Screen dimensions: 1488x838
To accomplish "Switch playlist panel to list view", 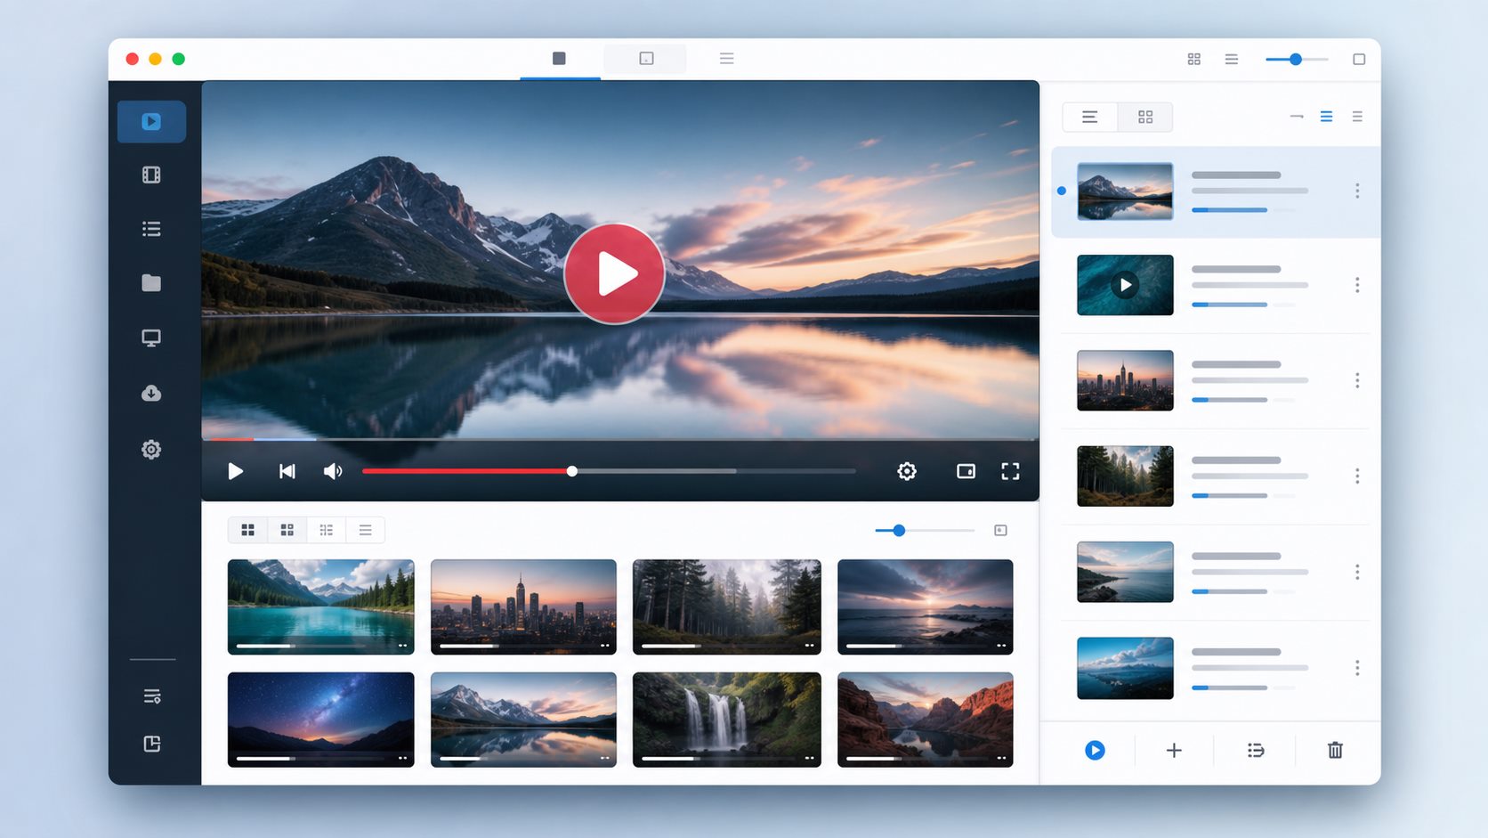I will tap(1090, 117).
